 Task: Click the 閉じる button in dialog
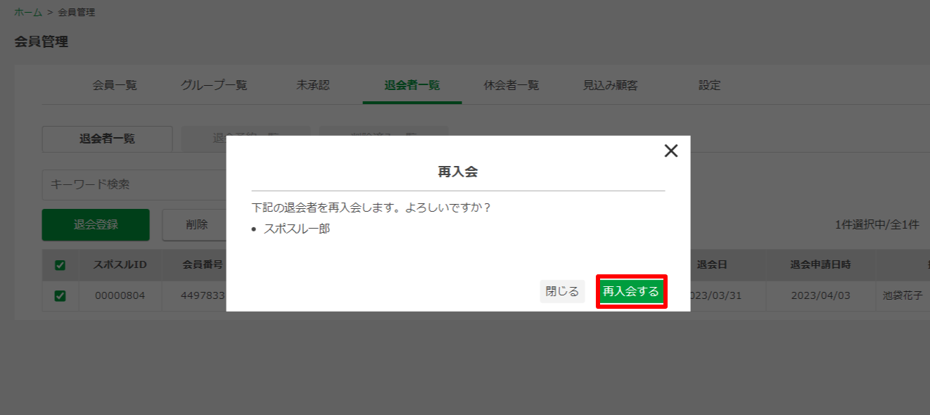coord(562,291)
